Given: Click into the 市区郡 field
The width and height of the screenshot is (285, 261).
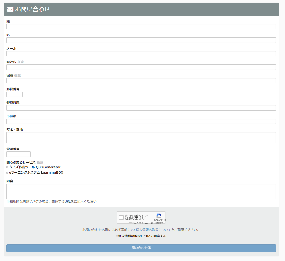Looking at the screenshot, I should click(x=141, y=121).
